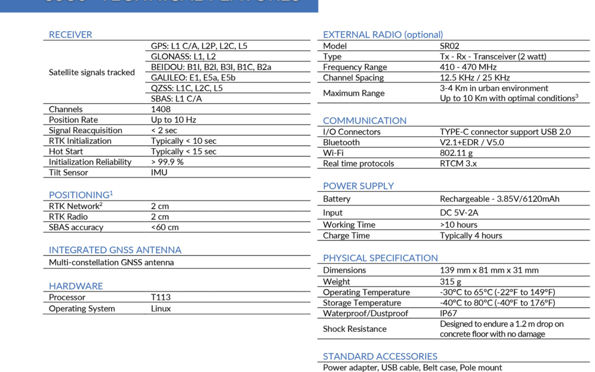Click the '>10 hours' working time
595x372 pixels.
(x=458, y=225)
